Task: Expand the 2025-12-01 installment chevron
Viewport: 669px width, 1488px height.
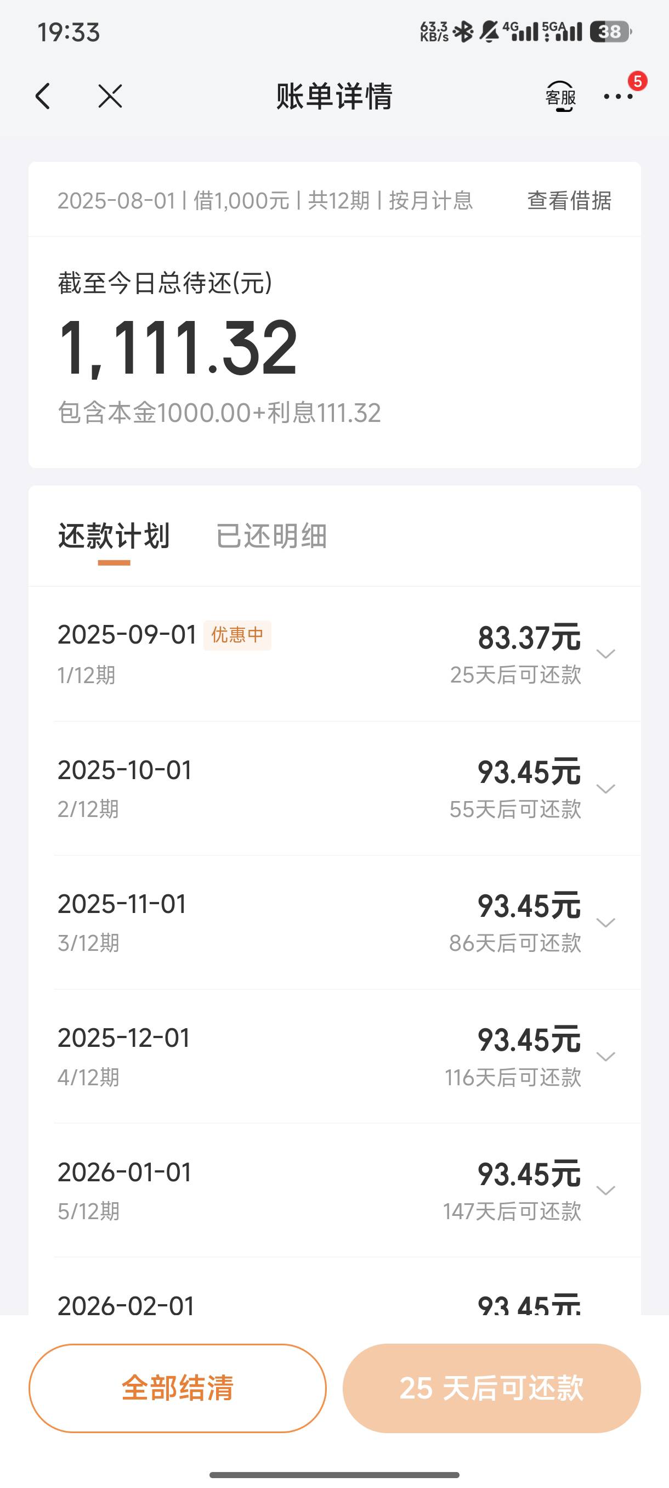Action: tap(605, 1057)
